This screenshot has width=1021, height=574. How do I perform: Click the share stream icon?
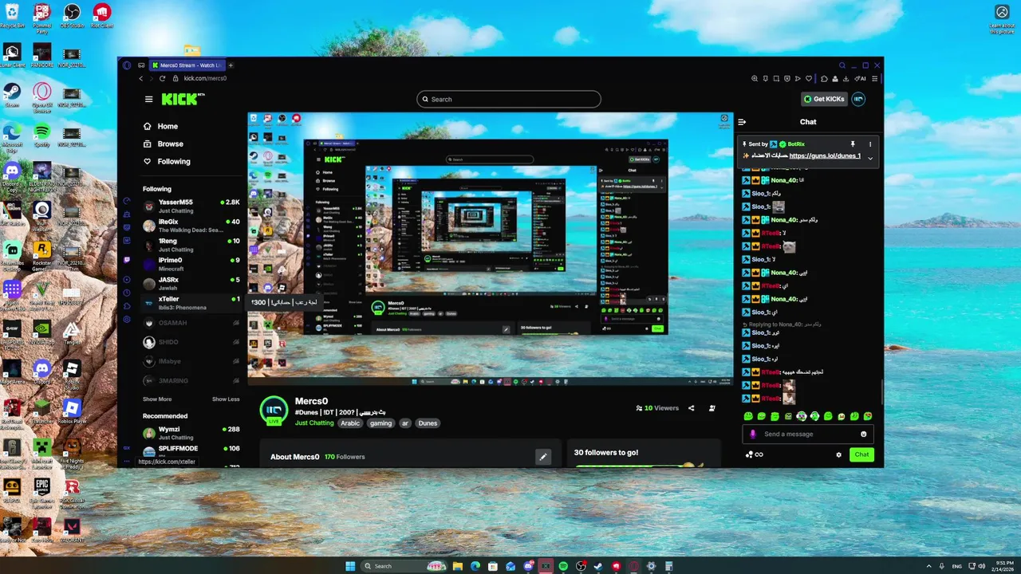coord(691,408)
